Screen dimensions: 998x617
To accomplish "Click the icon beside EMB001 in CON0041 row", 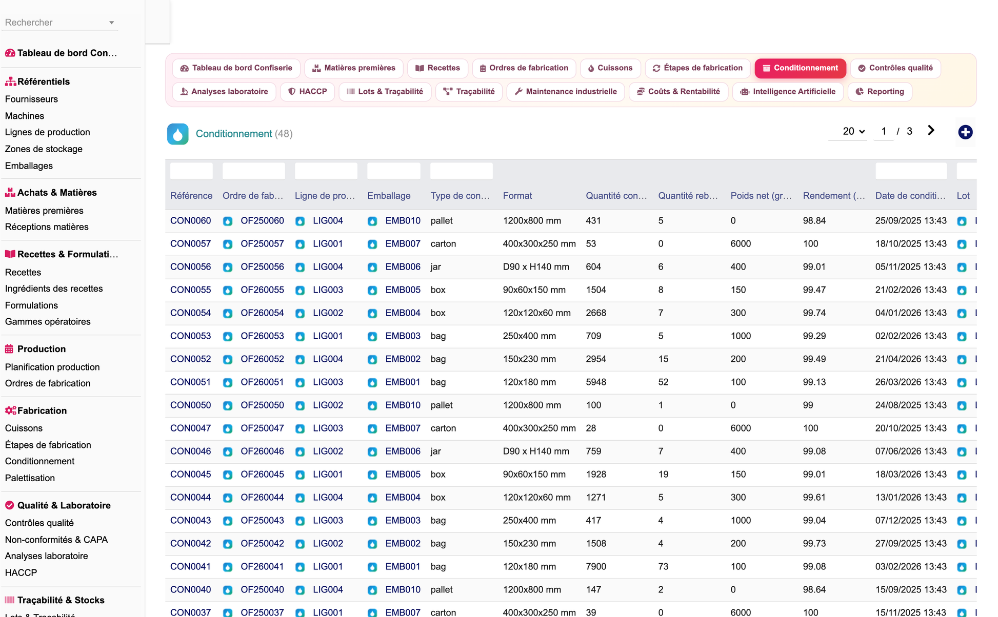I will pos(372,567).
